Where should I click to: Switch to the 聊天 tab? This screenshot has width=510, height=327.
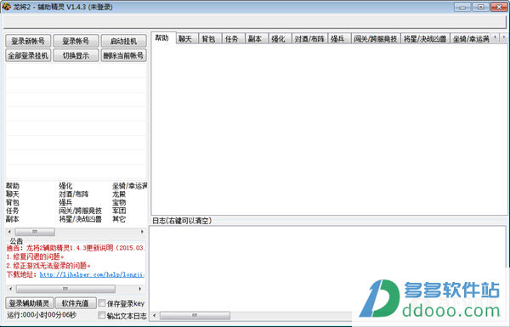click(x=186, y=39)
